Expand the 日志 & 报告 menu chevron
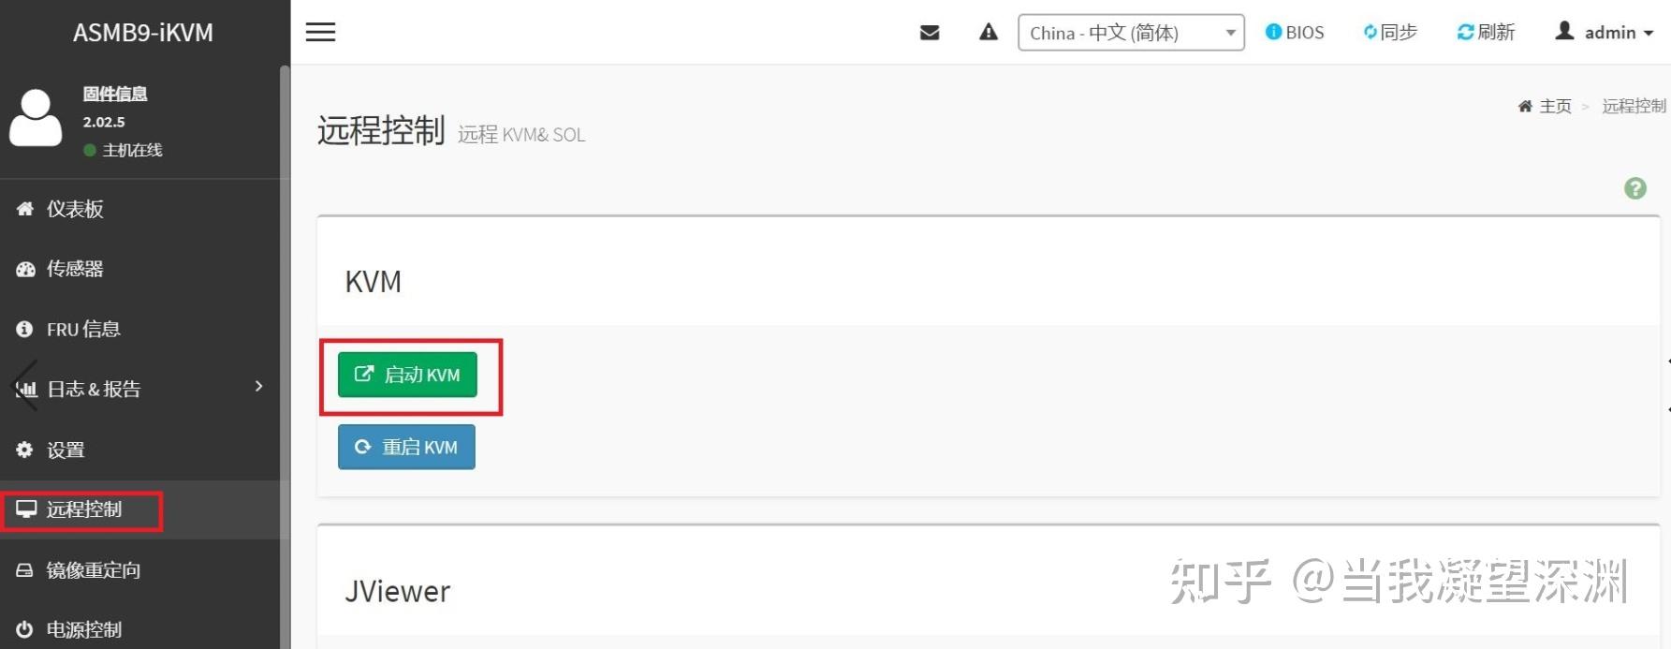The width and height of the screenshot is (1671, 649). coord(259,387)
